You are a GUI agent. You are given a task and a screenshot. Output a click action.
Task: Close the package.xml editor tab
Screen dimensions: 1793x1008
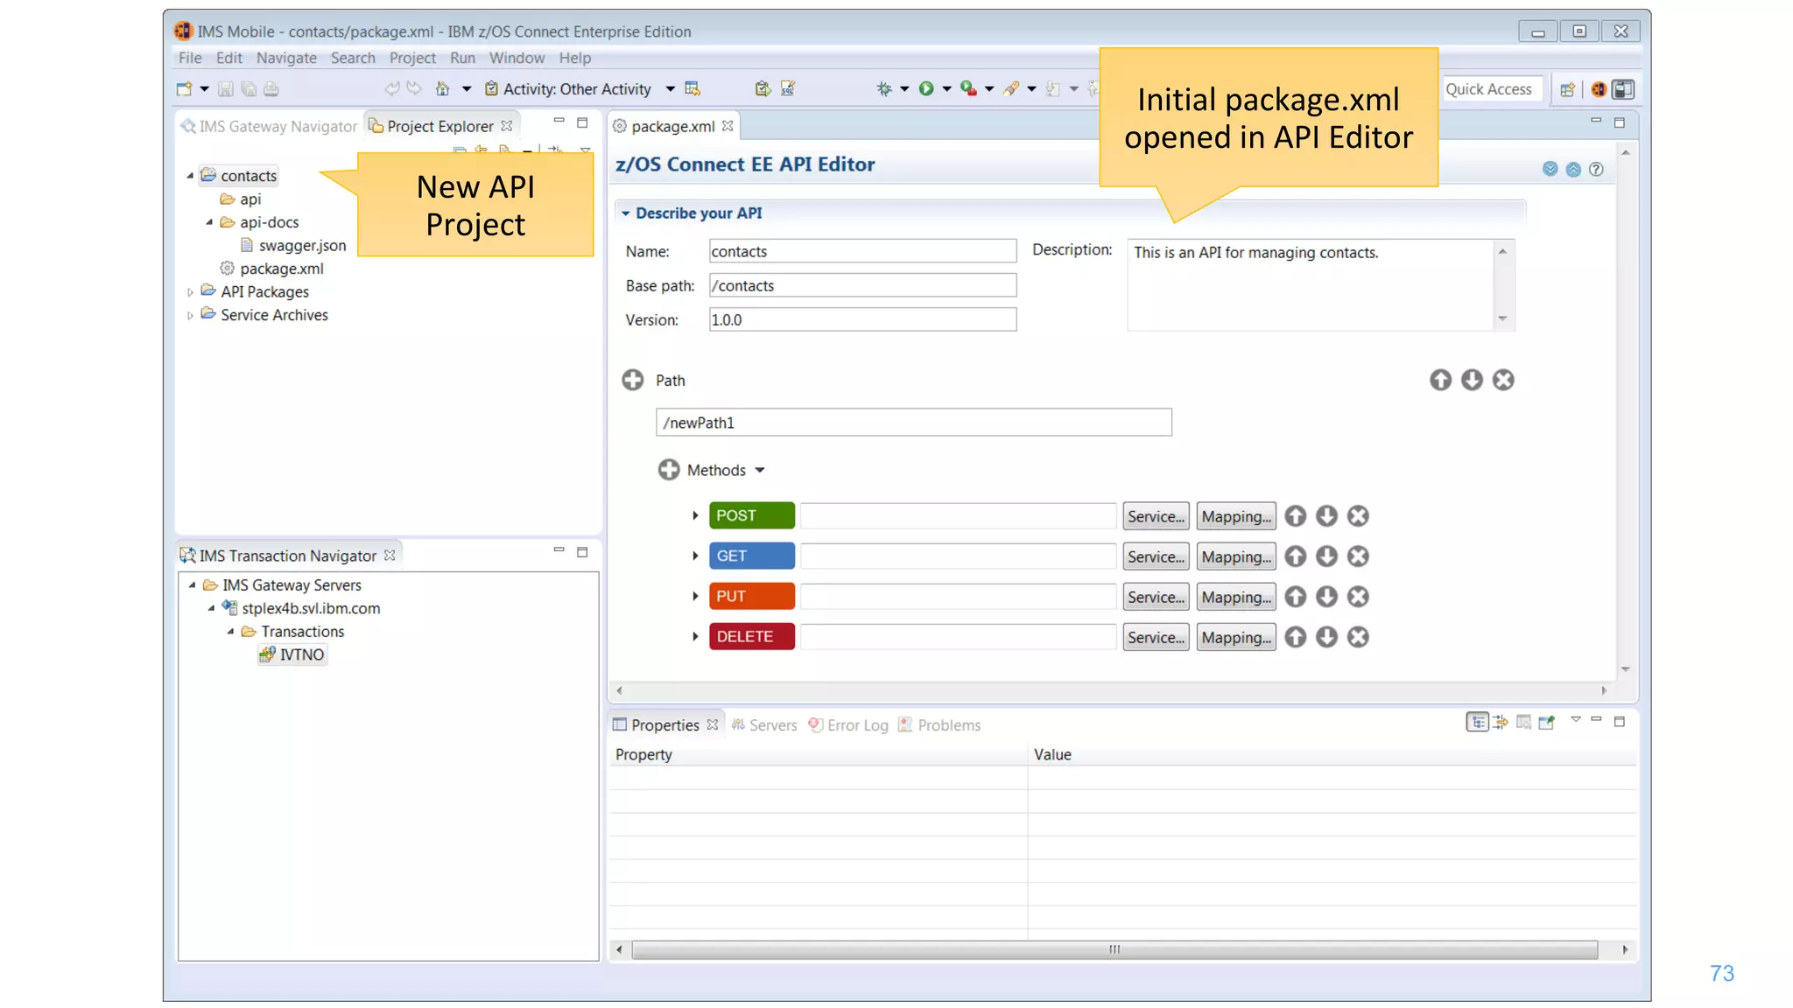pos(728,126)
